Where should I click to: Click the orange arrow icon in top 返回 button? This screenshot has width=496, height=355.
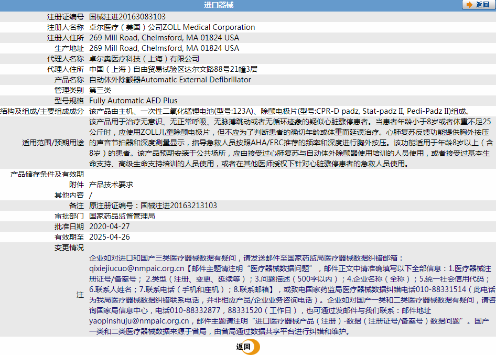469,5
